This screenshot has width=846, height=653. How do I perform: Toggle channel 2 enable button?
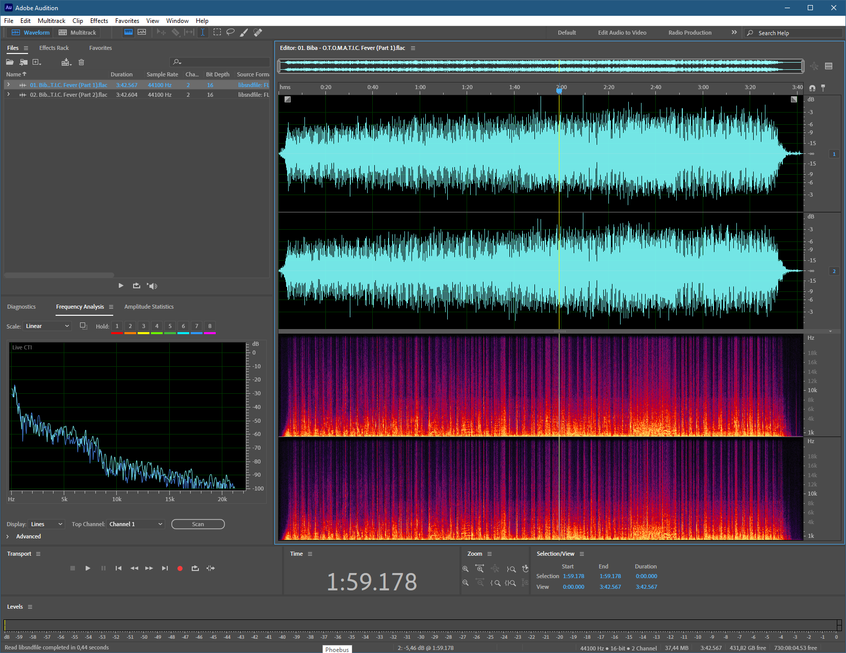point(834,271)
